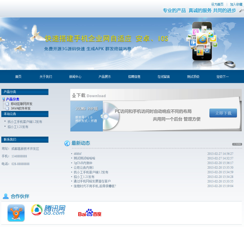Click the page icon beside JAVA软件开发
The height and width of the screenshot is (227, 244).
(x=7, y=109)
